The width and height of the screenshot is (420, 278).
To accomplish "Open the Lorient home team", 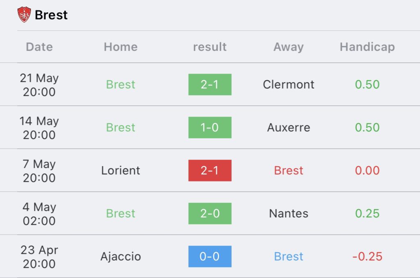I will tap(121, 171).
